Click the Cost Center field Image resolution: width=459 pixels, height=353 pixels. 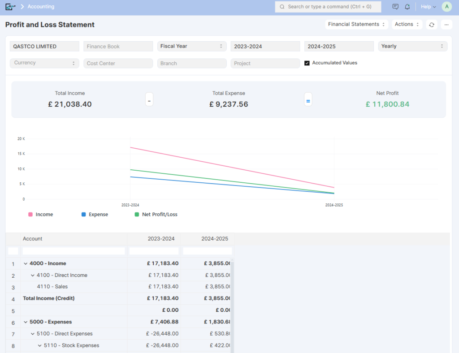point(118,63)
